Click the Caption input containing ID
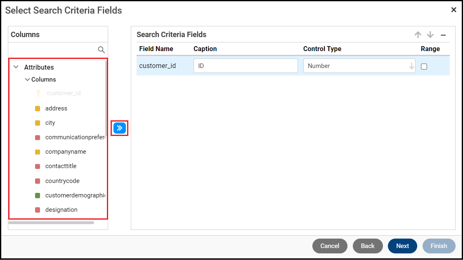 [246, 66]
